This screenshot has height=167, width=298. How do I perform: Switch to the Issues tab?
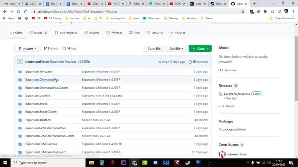point(38,32)
